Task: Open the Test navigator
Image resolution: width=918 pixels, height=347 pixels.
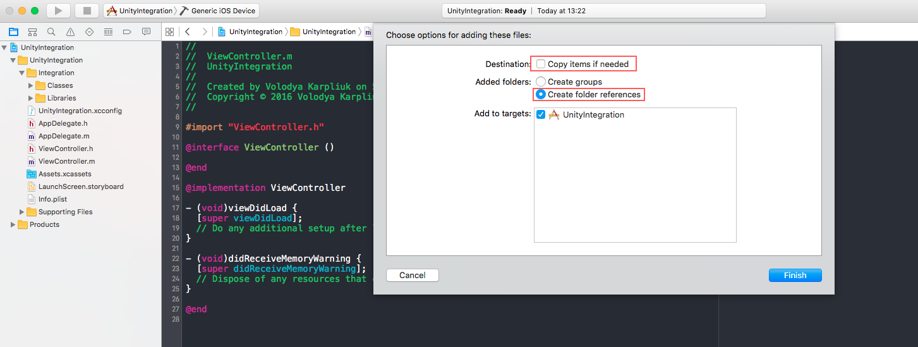Action: pos(89,32)
